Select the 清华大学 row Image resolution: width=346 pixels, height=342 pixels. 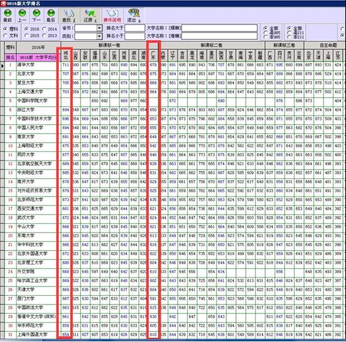pos(26,65)
